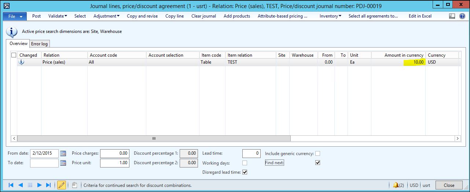Open the document handling attachment icon
This screenshot has height=192, width=470.
(x=74, y=185)
